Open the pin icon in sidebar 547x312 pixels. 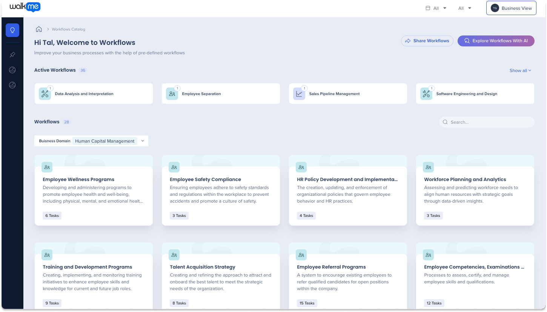click(12, 55)
